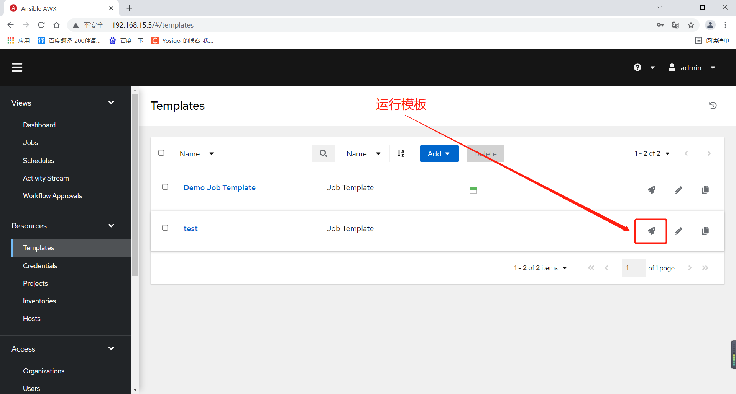The image size is (736, 394).
Task: Open the help question mark menu
Action: coord(637,67)
